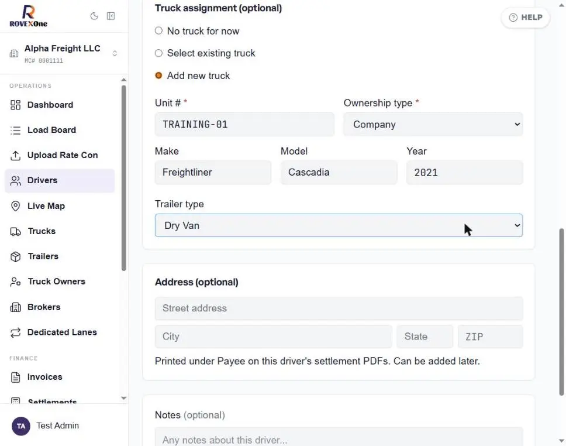The width and height of the screenshot is (566, 446).
Task: Click the Live Map pin icon
Action: coord(16,206)
